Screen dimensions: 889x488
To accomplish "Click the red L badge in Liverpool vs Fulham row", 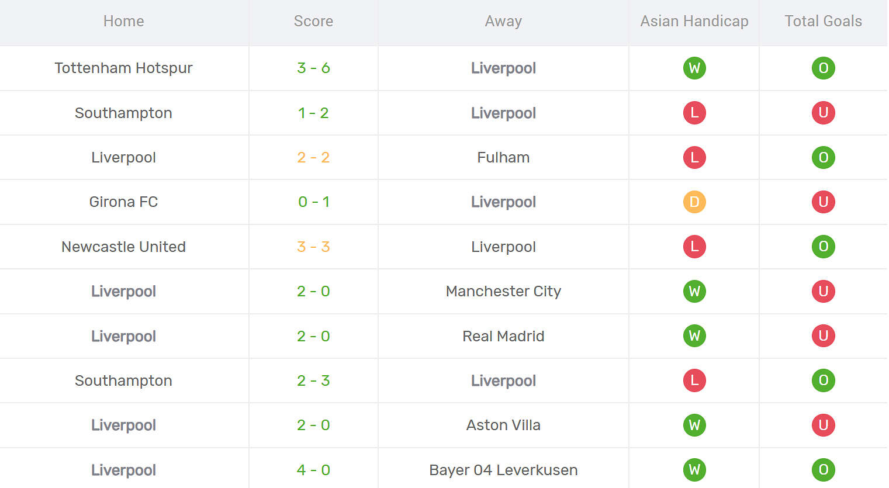I will click(694, 158).
